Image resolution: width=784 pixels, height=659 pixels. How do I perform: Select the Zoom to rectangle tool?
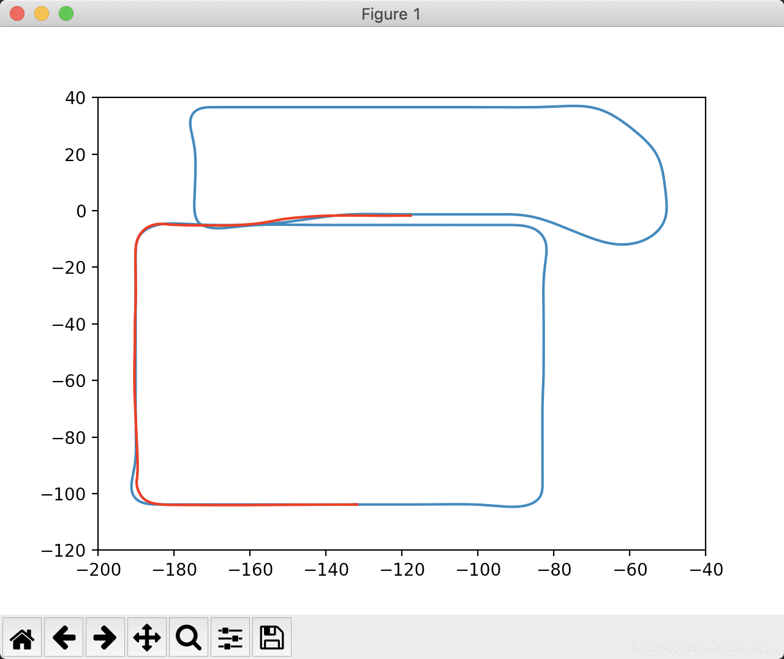tap(189, 638)
